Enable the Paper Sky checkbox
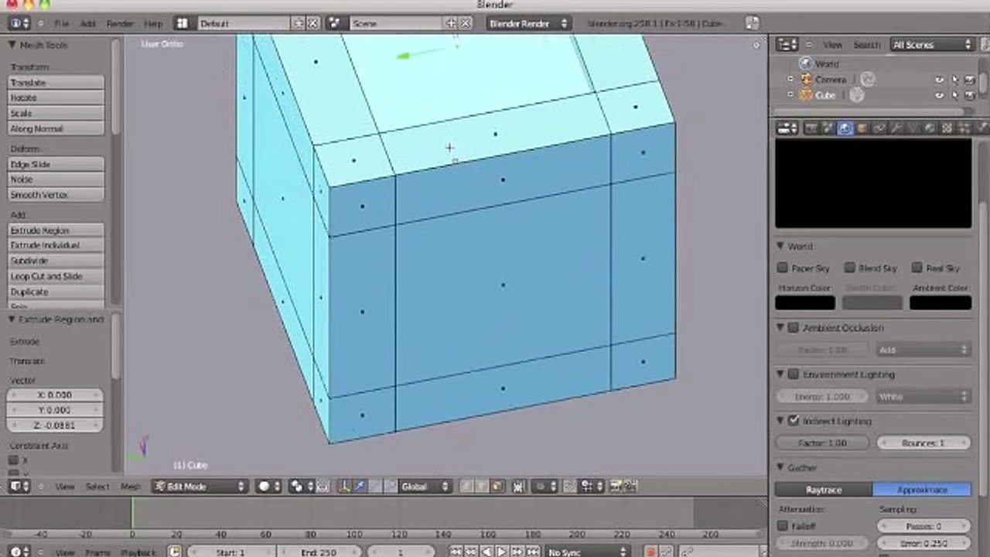 [783, 268]
